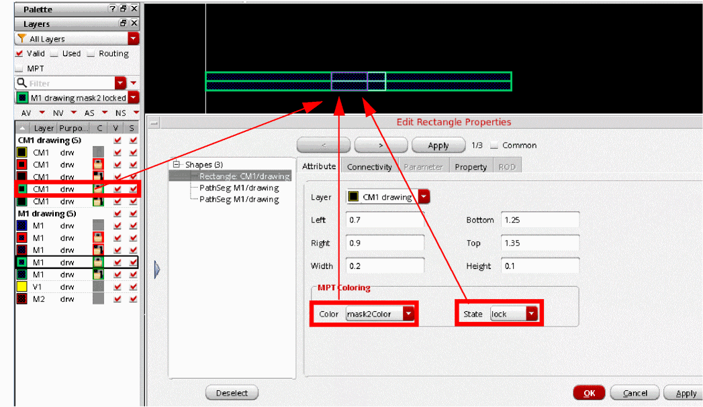
Task: Go to next shape with the > button
Action: 381,146
